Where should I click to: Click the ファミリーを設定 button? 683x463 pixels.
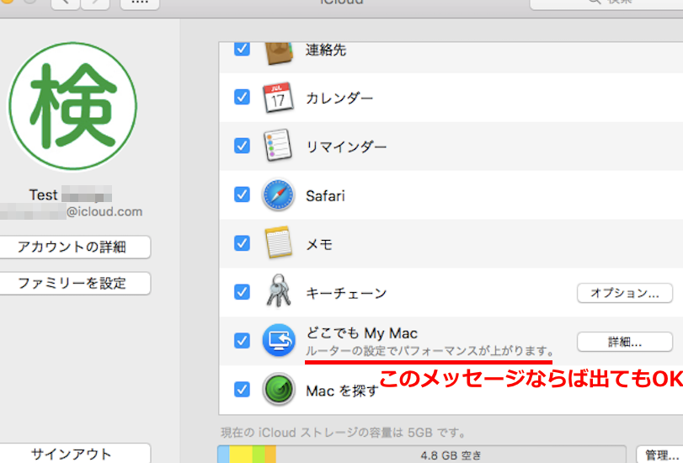pos(75,284)
